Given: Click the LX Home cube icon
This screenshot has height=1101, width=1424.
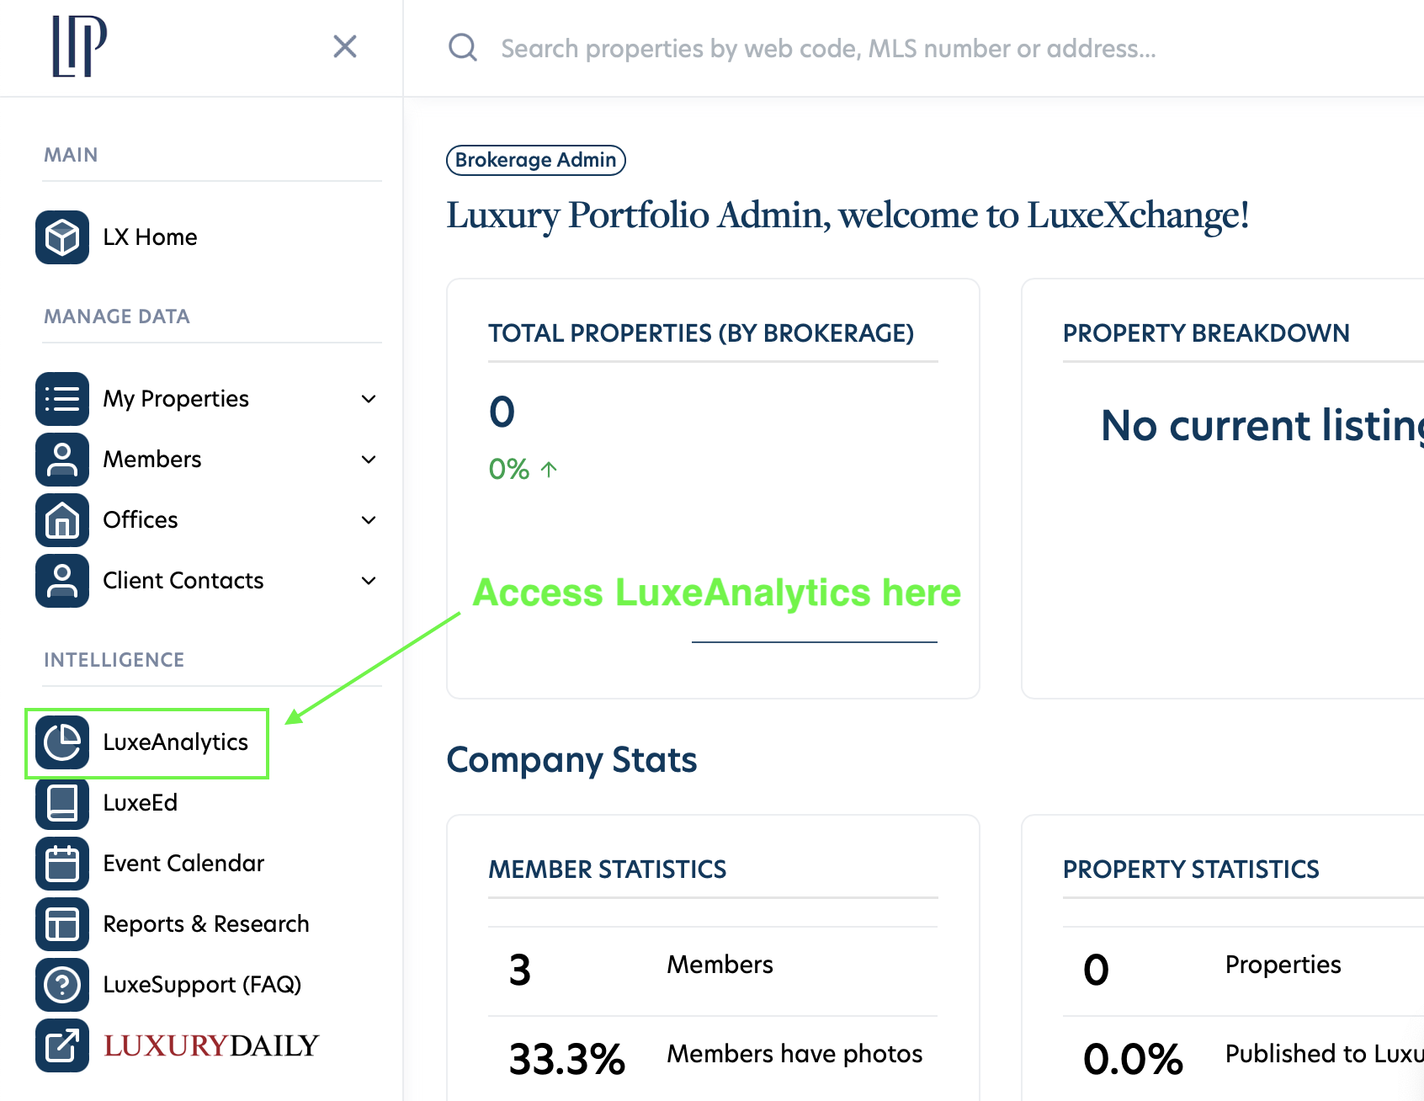Looking at the screenshot, I should coord(62,237).
